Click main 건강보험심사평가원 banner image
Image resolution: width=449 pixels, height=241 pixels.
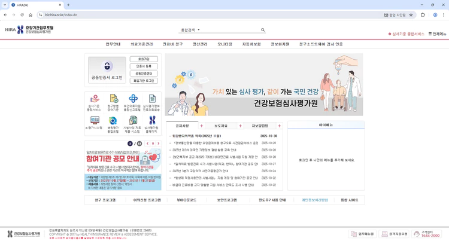click(x=264, y=85)
